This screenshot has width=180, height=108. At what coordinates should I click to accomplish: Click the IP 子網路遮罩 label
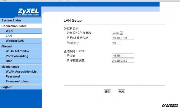76,60
